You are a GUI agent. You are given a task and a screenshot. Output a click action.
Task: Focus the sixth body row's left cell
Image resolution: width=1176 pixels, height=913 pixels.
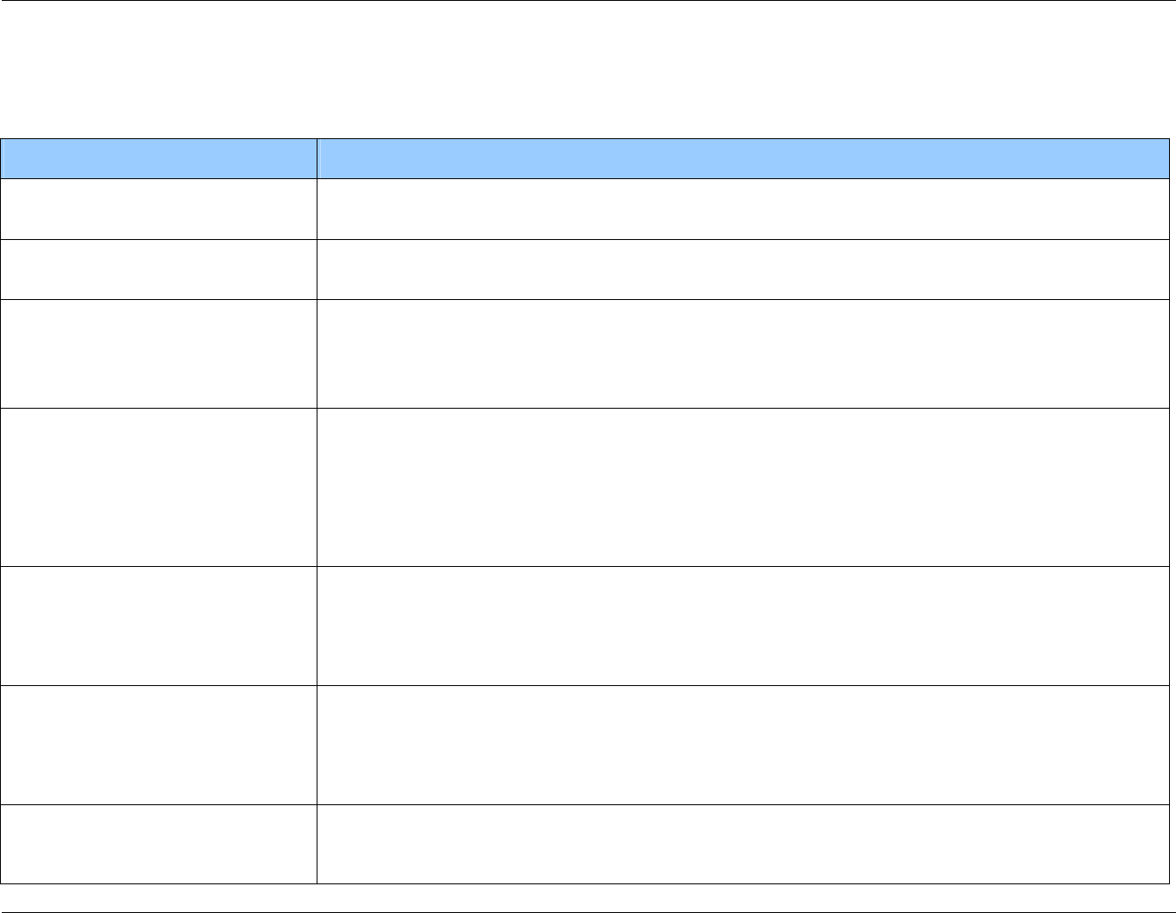pyautogui.click(x=158, y=744)
